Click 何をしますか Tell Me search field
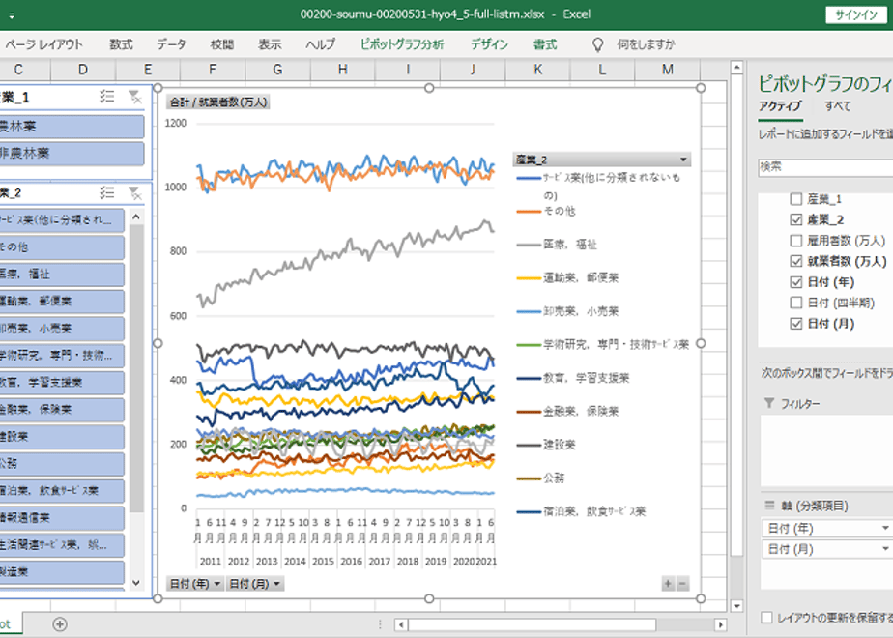This screenshot has width=893, height=638. 646,44
